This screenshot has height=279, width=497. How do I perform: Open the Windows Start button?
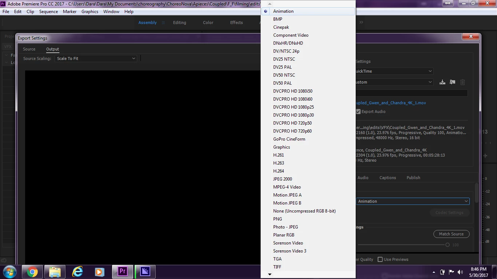point(9,272)
